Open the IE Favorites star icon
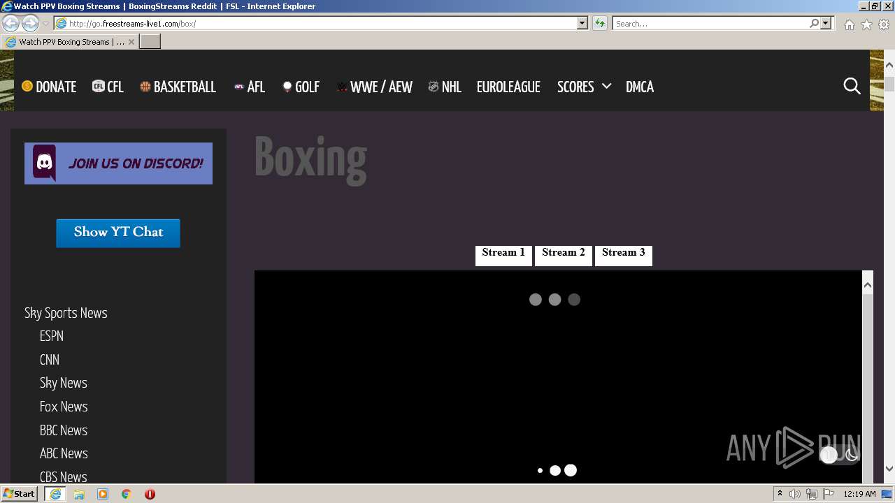Screen dimensions: 895x503 point(866,24)
